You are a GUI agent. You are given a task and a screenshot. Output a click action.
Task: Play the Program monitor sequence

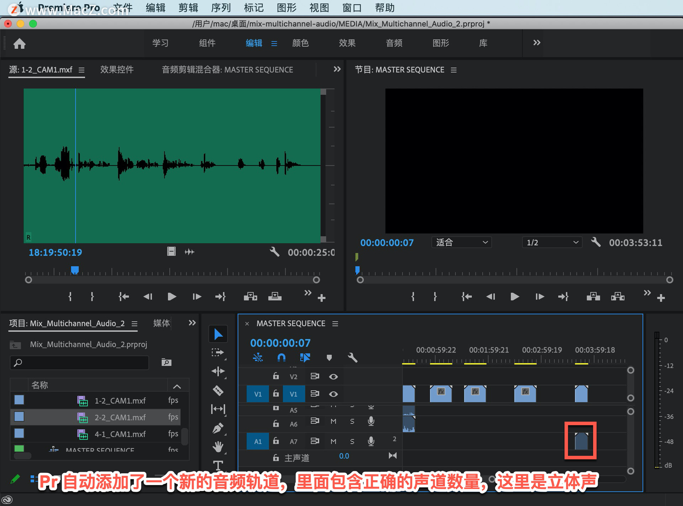pos(514,296)
